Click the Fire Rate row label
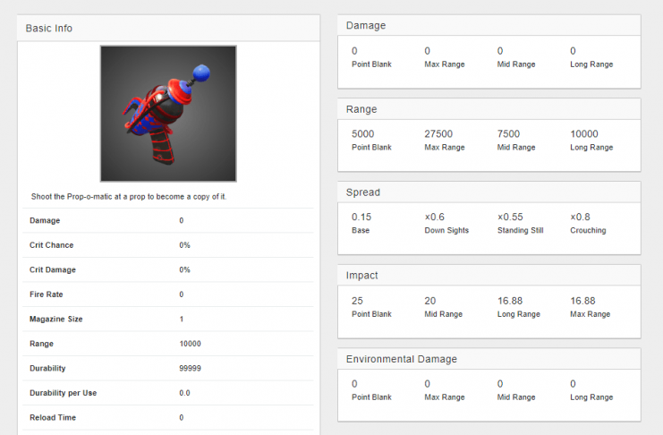The width and height of the screenshot is (663, 435). tap(47, 294)
